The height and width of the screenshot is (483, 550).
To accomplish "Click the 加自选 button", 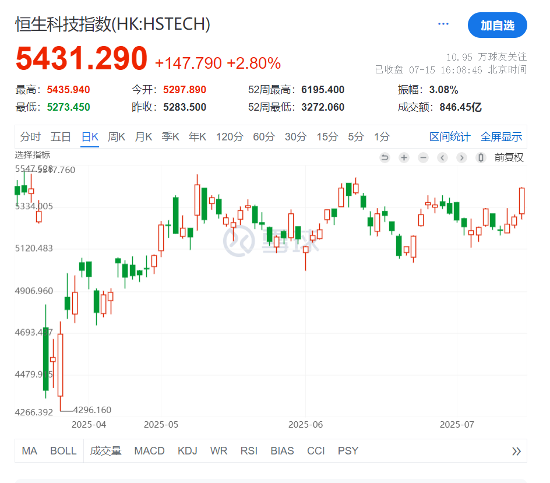I will click(x=497, y=25).
